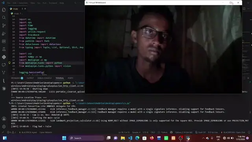Image resolution: width=252 pixels, height=142 pixels.
Task: Open File Explorer from the taskbar
Action: point(123,138)
